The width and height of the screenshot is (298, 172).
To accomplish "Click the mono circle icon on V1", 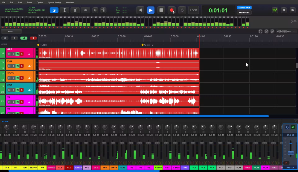I will pos(29,102).
